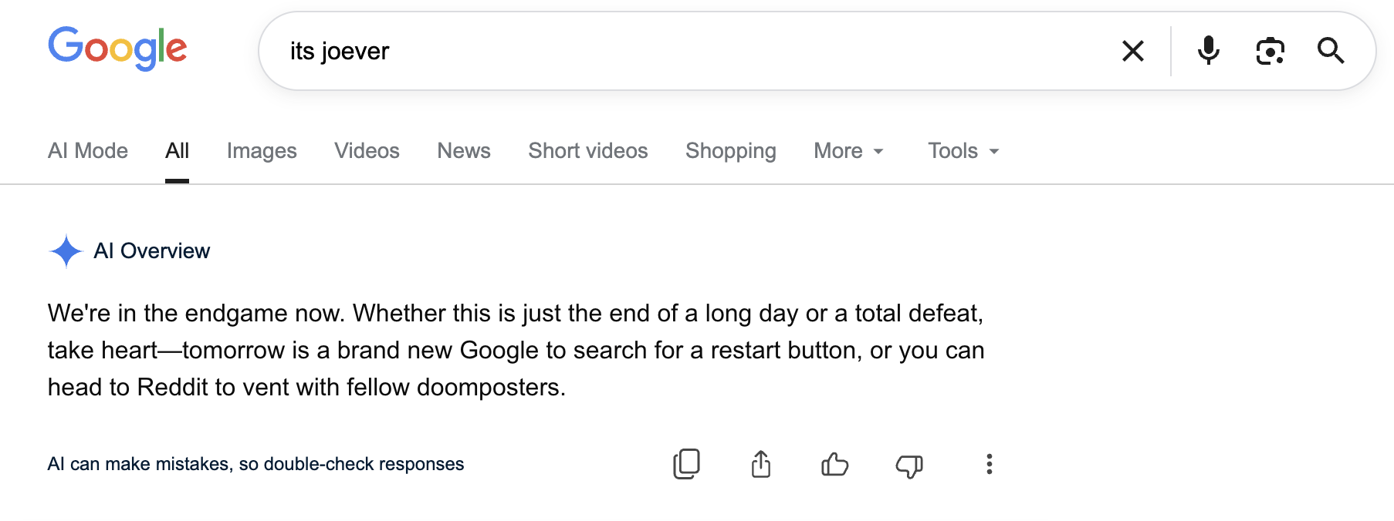Start voice search with microphone icon
The width and height of the screenshot is (1394, 521).
pos(1208,51)
